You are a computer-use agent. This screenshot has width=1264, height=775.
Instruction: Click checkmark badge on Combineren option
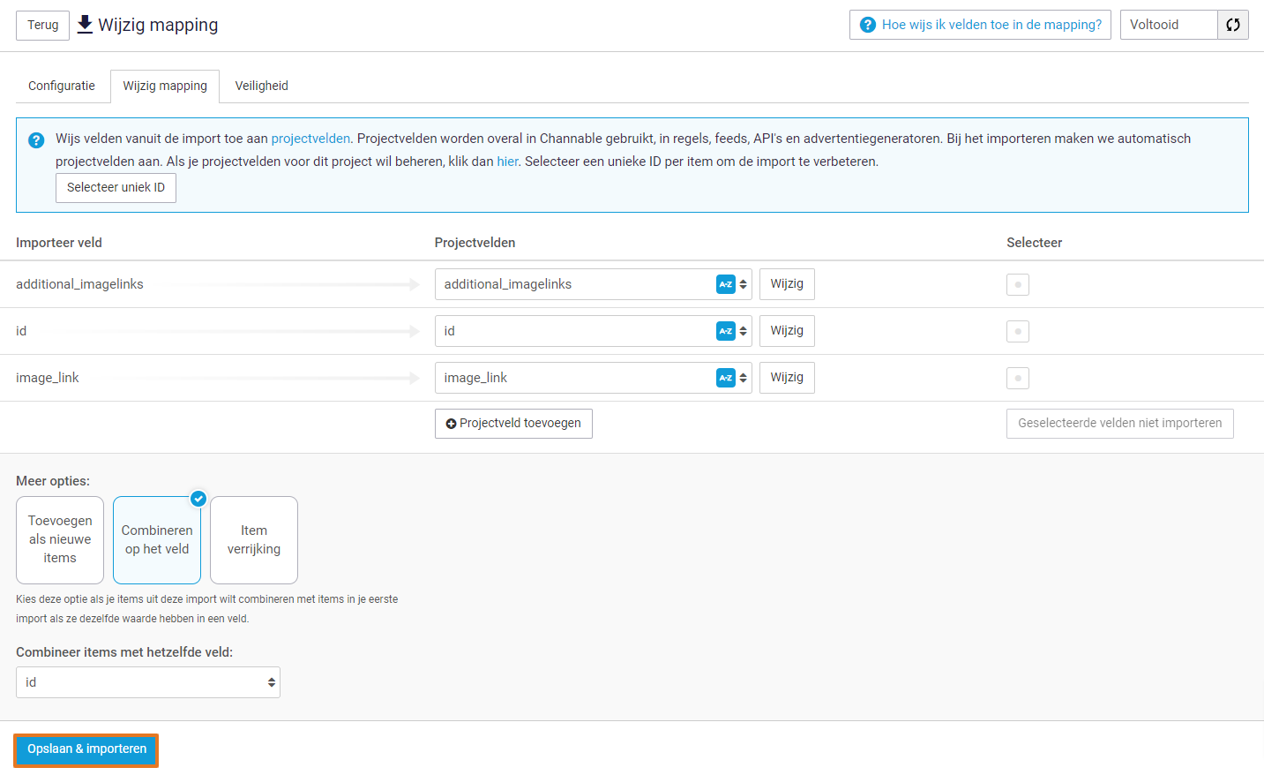198,499
